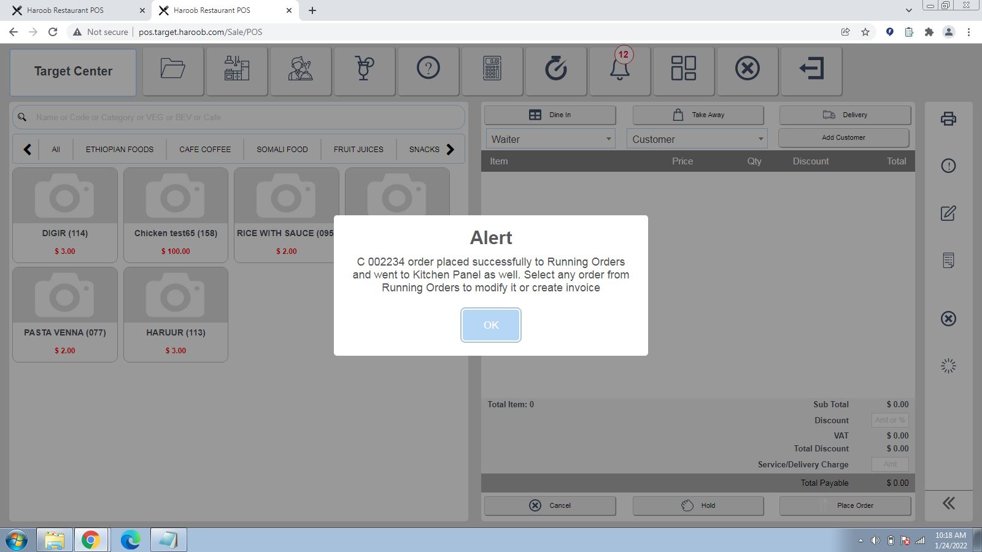Viewport: 982px width, 552px height.
Task: Open a new browser tab
Action: tap(312, 10)
